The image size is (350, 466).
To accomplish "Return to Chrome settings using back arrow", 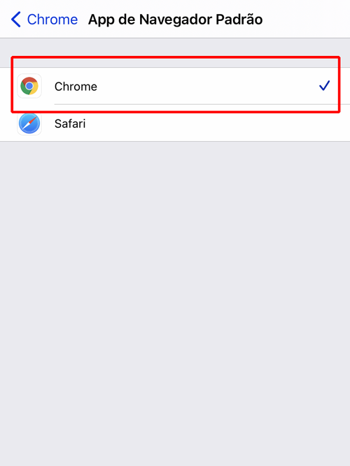I will [x=16, y=20].
